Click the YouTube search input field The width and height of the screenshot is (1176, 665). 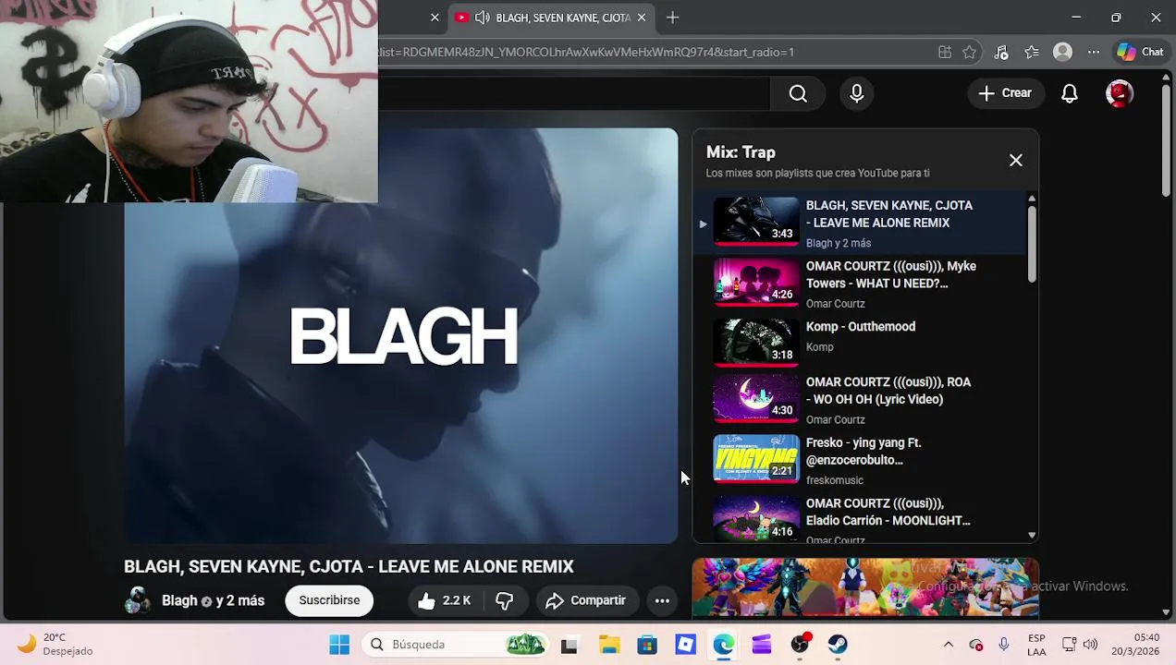pos(573,93)
